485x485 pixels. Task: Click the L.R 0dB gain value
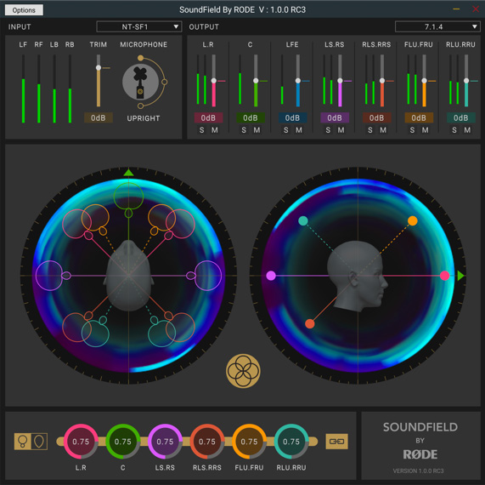208,118
